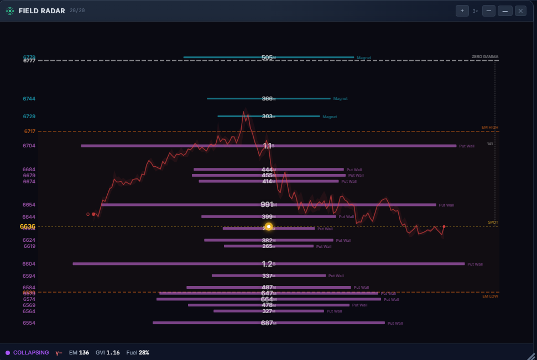Select the glowing spot marker on the SPOT line

click(268, 226)
